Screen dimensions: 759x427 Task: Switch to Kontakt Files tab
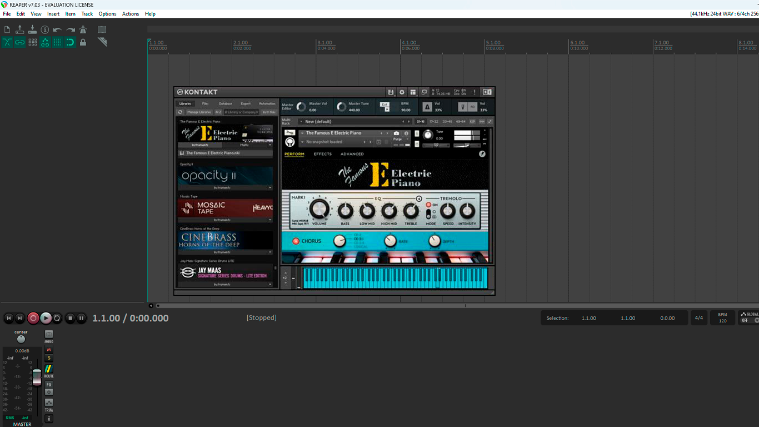pyautogui.click(x=205, y=103)
